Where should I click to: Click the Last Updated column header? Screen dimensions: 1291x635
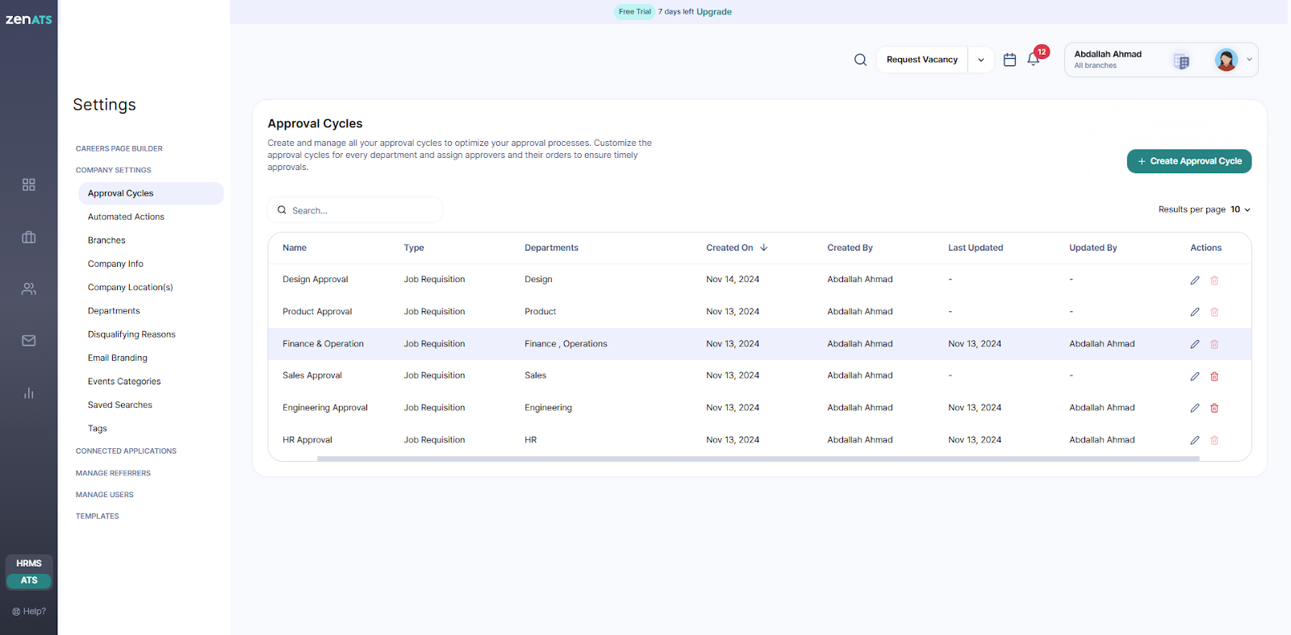[x=976, y=248]
